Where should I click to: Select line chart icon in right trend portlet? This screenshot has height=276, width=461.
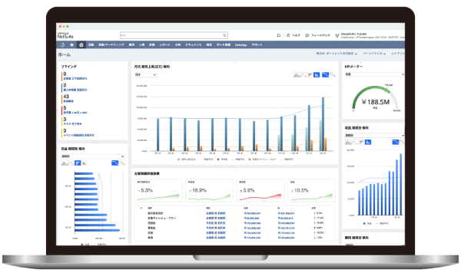tap(355, 143)
